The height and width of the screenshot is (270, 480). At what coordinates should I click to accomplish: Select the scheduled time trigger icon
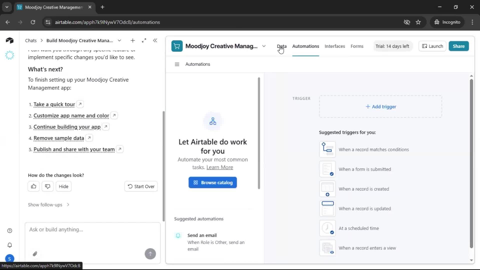pyautogui.click(x=327, y=228)
